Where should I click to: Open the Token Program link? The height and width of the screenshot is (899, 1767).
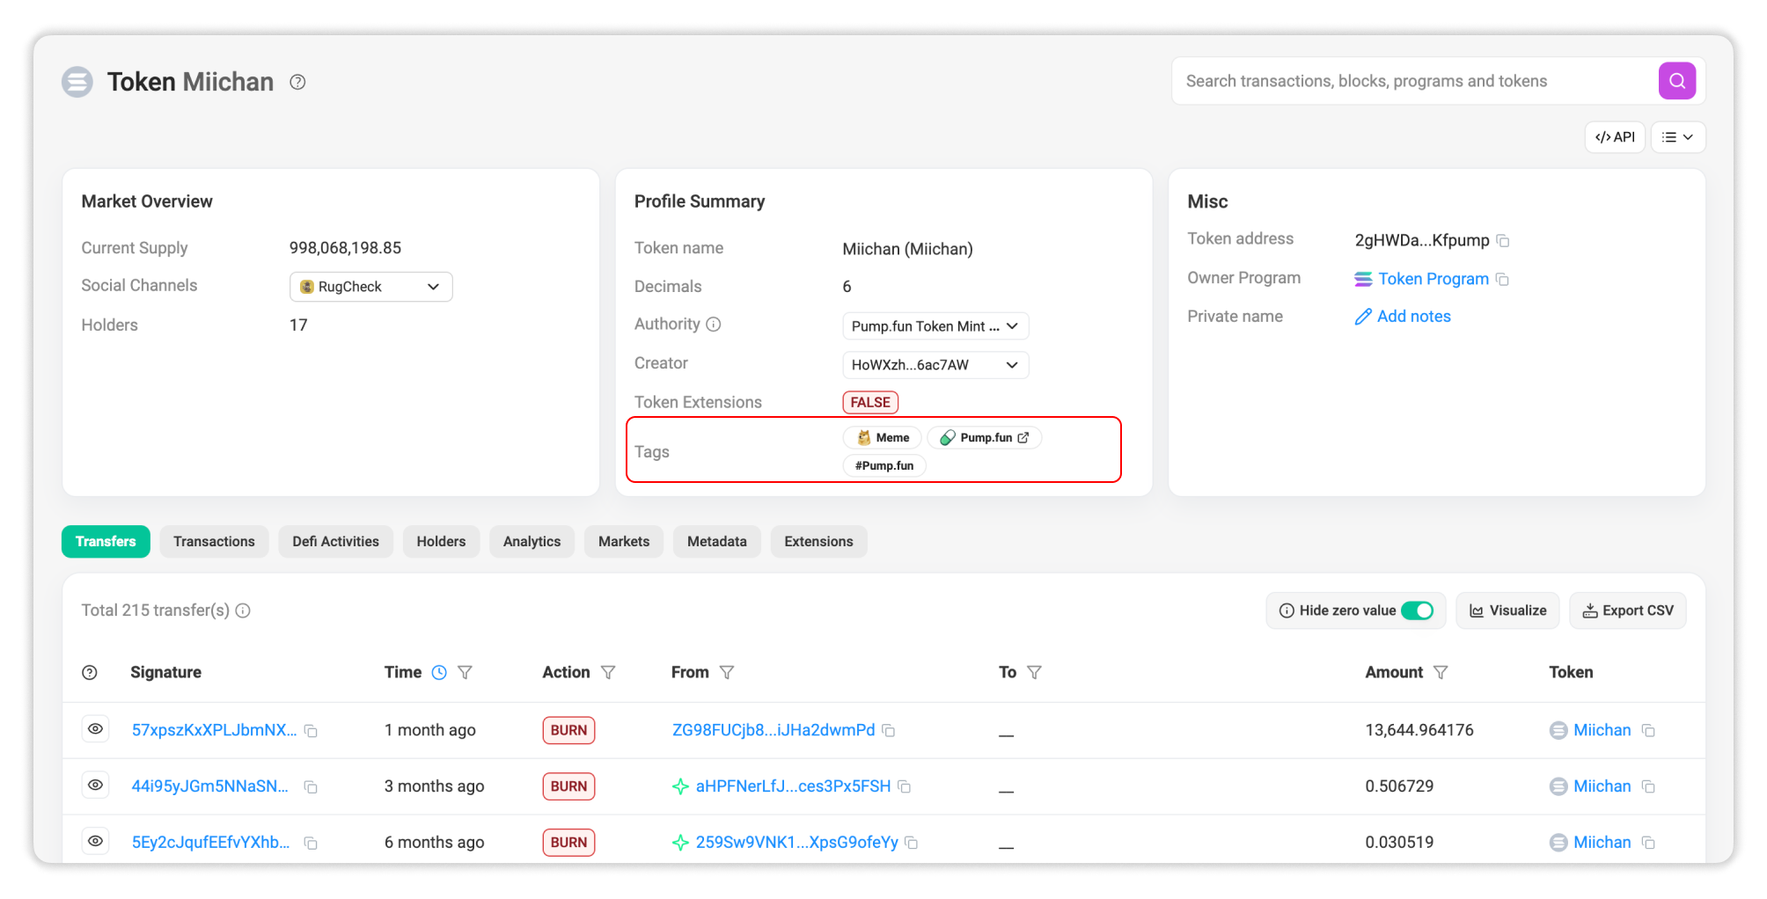[1433, 279]
